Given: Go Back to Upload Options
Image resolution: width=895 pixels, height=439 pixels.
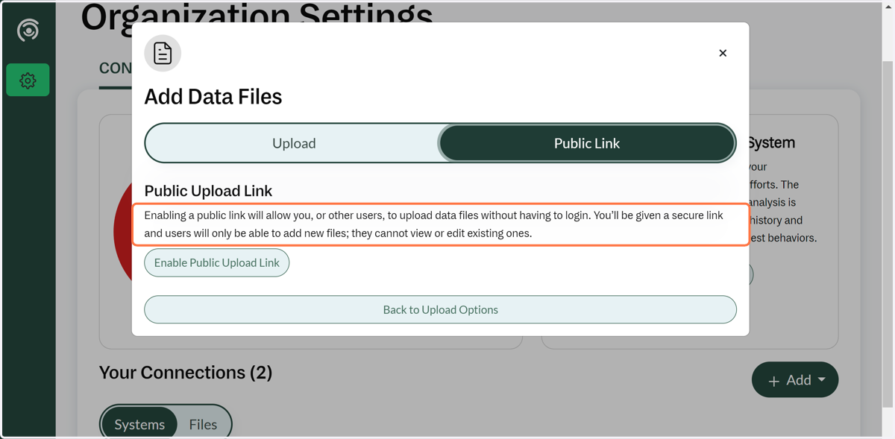Looking at the screenshot, I should [441, 309].
